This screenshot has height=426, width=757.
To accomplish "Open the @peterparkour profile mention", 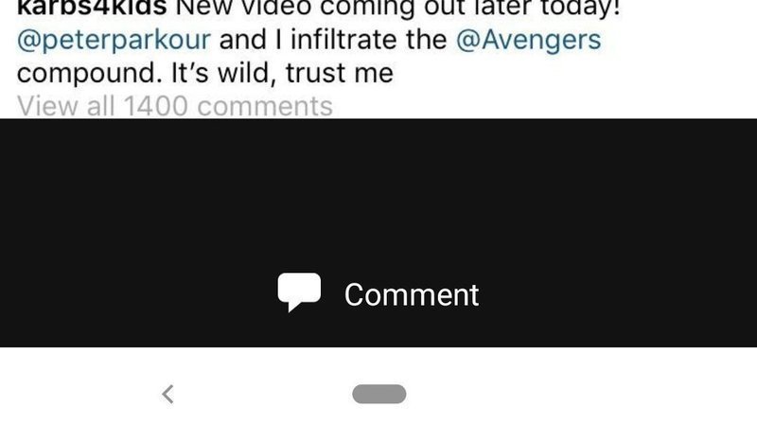I will 114,40.
